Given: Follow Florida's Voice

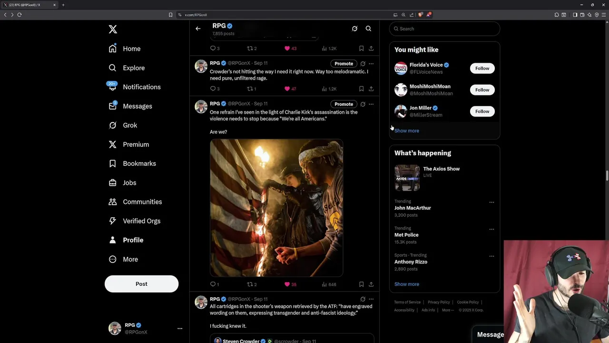Looking at the screenshot, I should click(x=482, y=68).
